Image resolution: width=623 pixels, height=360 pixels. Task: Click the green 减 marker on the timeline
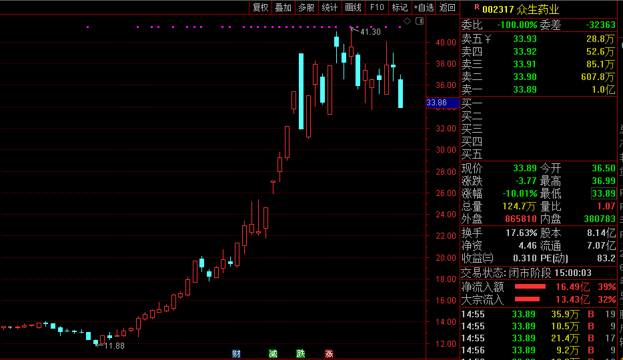(273, 353)
